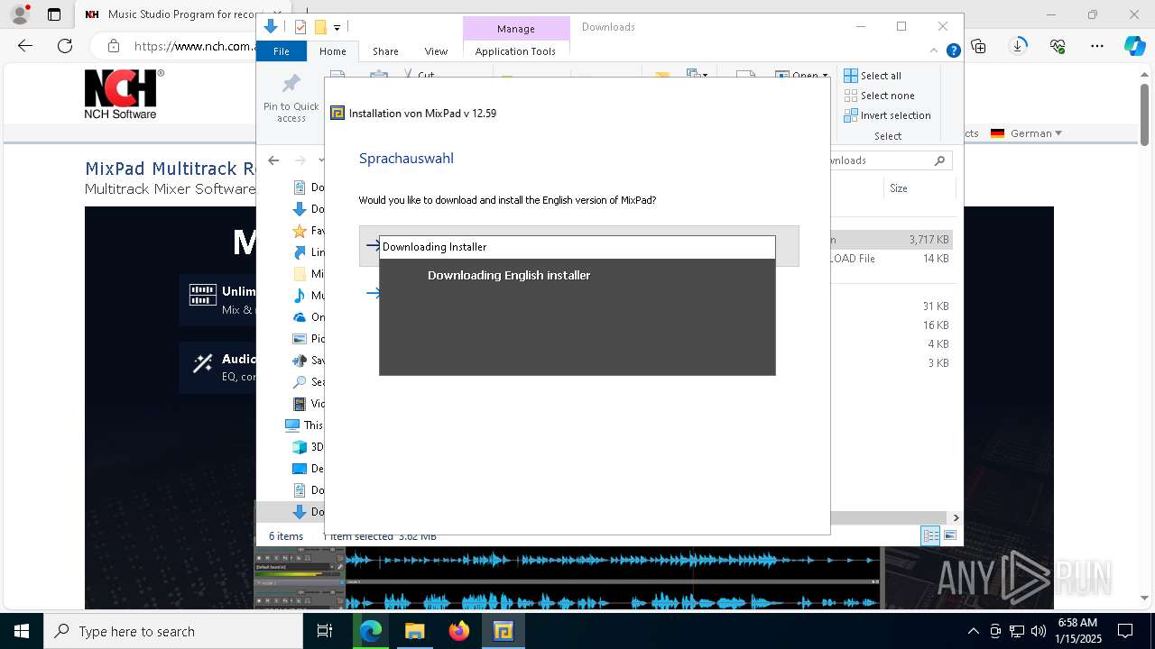Image resolution: width=1155 pixels, height=649 pixels.
Task: Select the Favorites star item in Explorer sidebar
Action: pos(300,231)
